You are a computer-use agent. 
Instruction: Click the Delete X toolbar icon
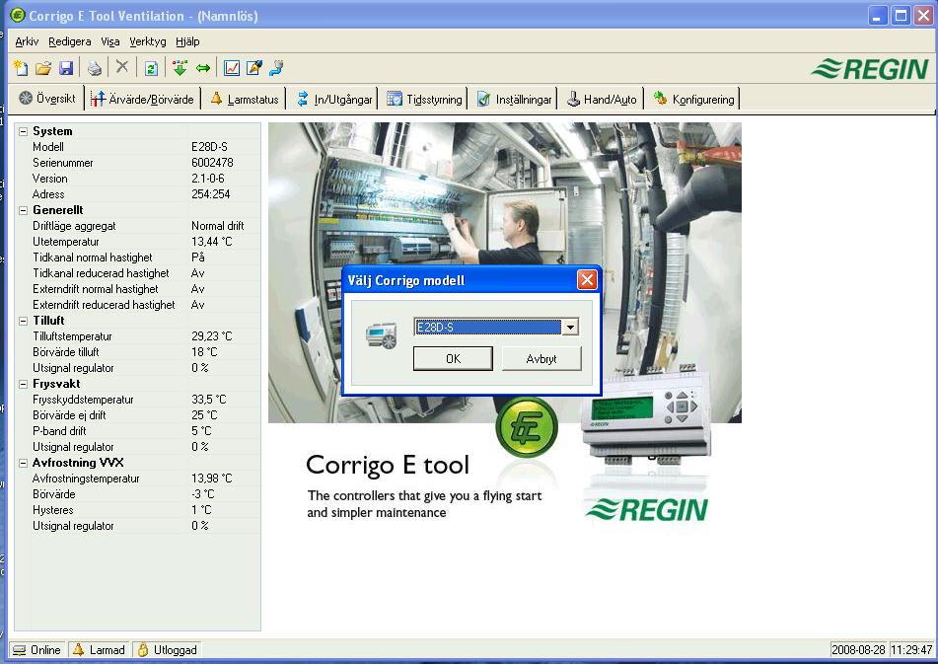122,67
